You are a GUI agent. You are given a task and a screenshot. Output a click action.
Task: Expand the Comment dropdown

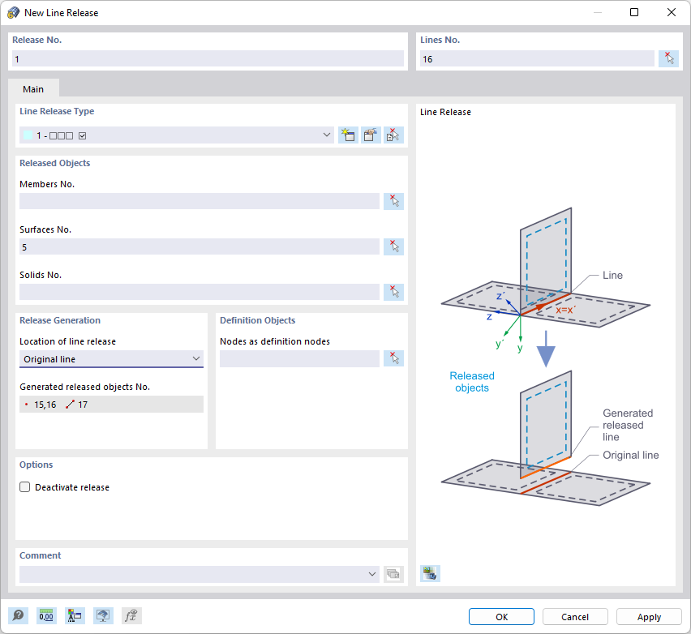(372, 573)
